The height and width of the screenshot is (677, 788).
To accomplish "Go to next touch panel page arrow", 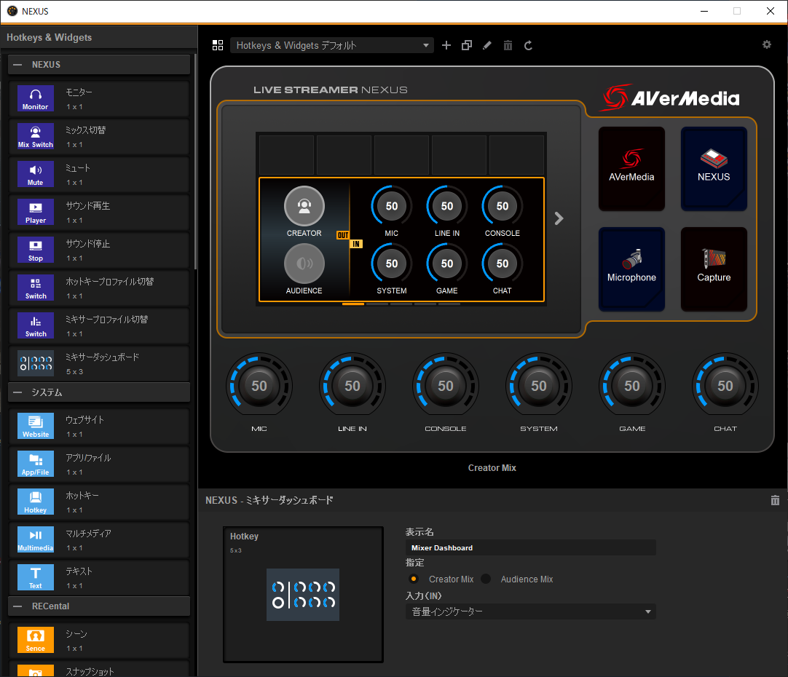I will (x=559, y=218).
